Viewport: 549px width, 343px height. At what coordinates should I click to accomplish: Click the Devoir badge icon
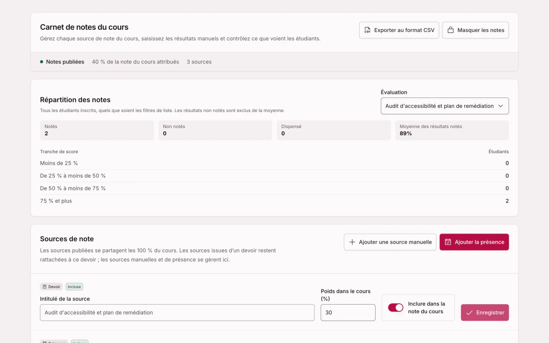[44, 287]
